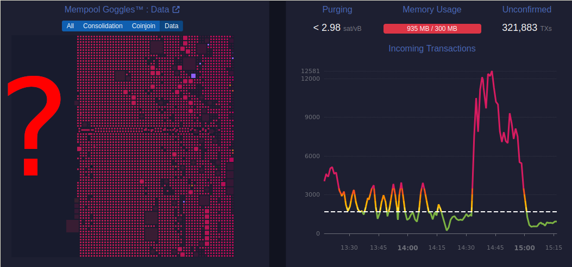The image size is (572, 267).
Task: Click the 14:00 time axis label
Action: 407,248
